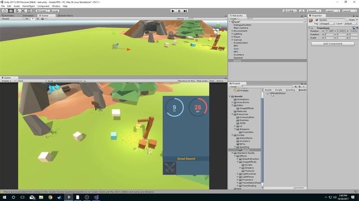
Task: Open the Window menu
Action: click(x=56, y=6)
